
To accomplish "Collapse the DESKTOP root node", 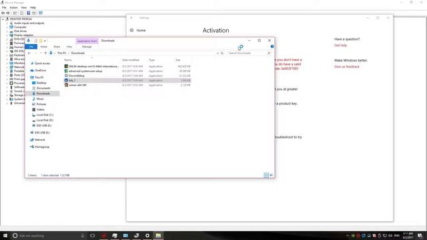I will tap(3, 19).
